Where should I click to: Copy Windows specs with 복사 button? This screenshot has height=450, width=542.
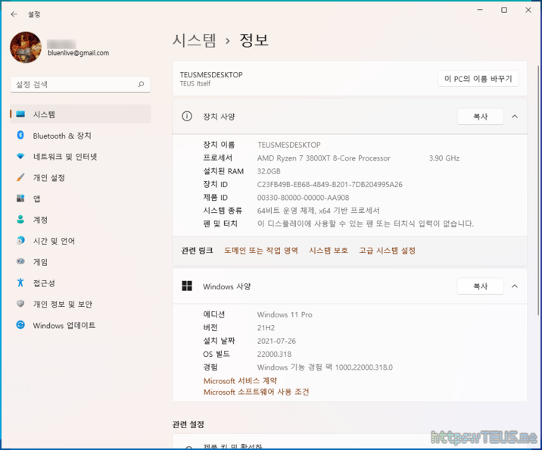[480, 286]
